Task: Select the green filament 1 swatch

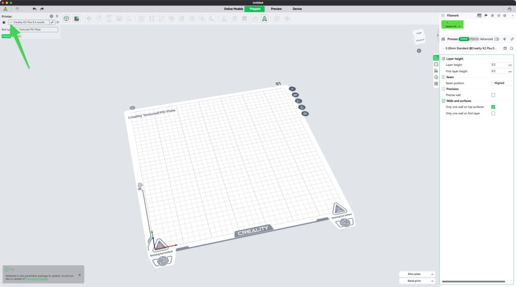Action: tap(452, 24)
